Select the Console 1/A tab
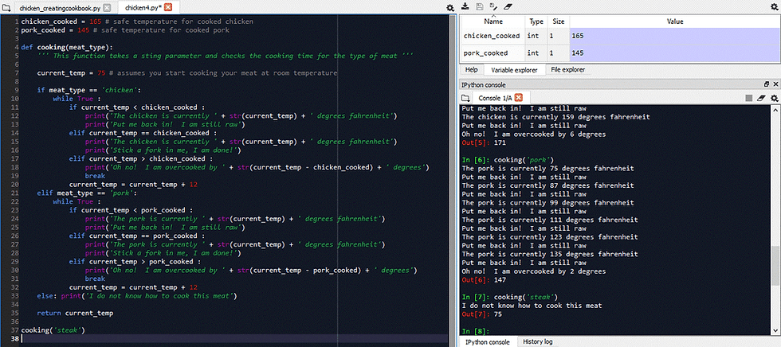The width and height of the screenshot is (781, 347). (x=495, y=97)
